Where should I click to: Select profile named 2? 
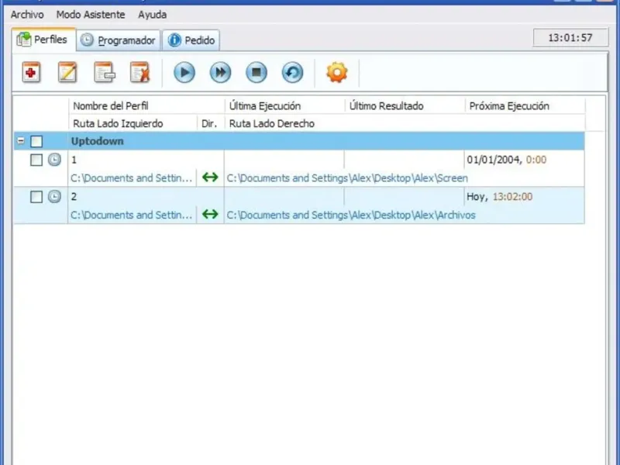(74, 197)
